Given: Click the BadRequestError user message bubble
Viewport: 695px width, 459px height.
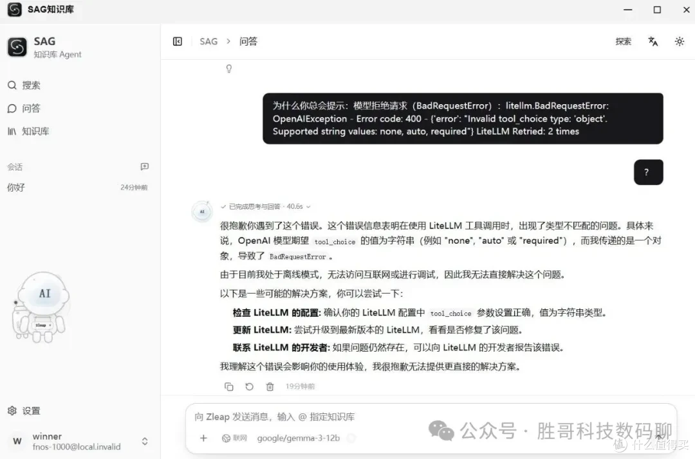Looking at the screenshot, I should 463,118.
